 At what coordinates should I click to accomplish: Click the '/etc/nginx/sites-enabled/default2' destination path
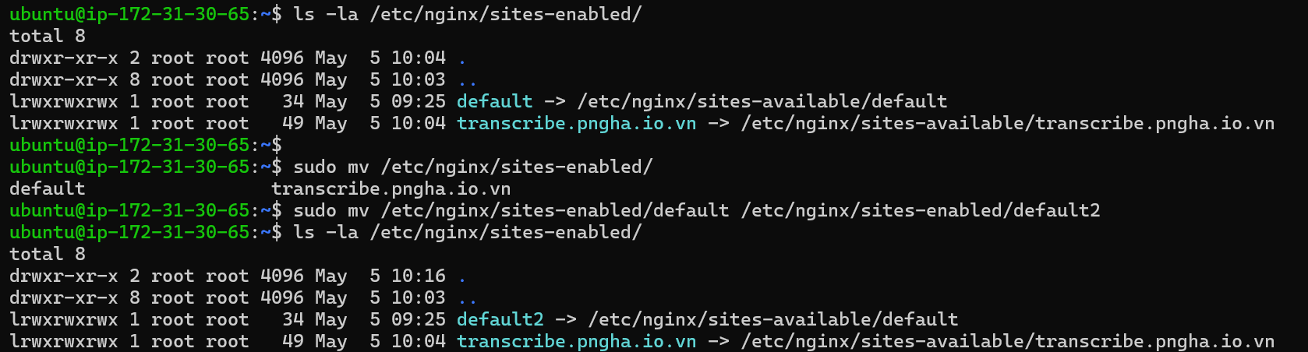pyautogui.click(x=921, y=210)
